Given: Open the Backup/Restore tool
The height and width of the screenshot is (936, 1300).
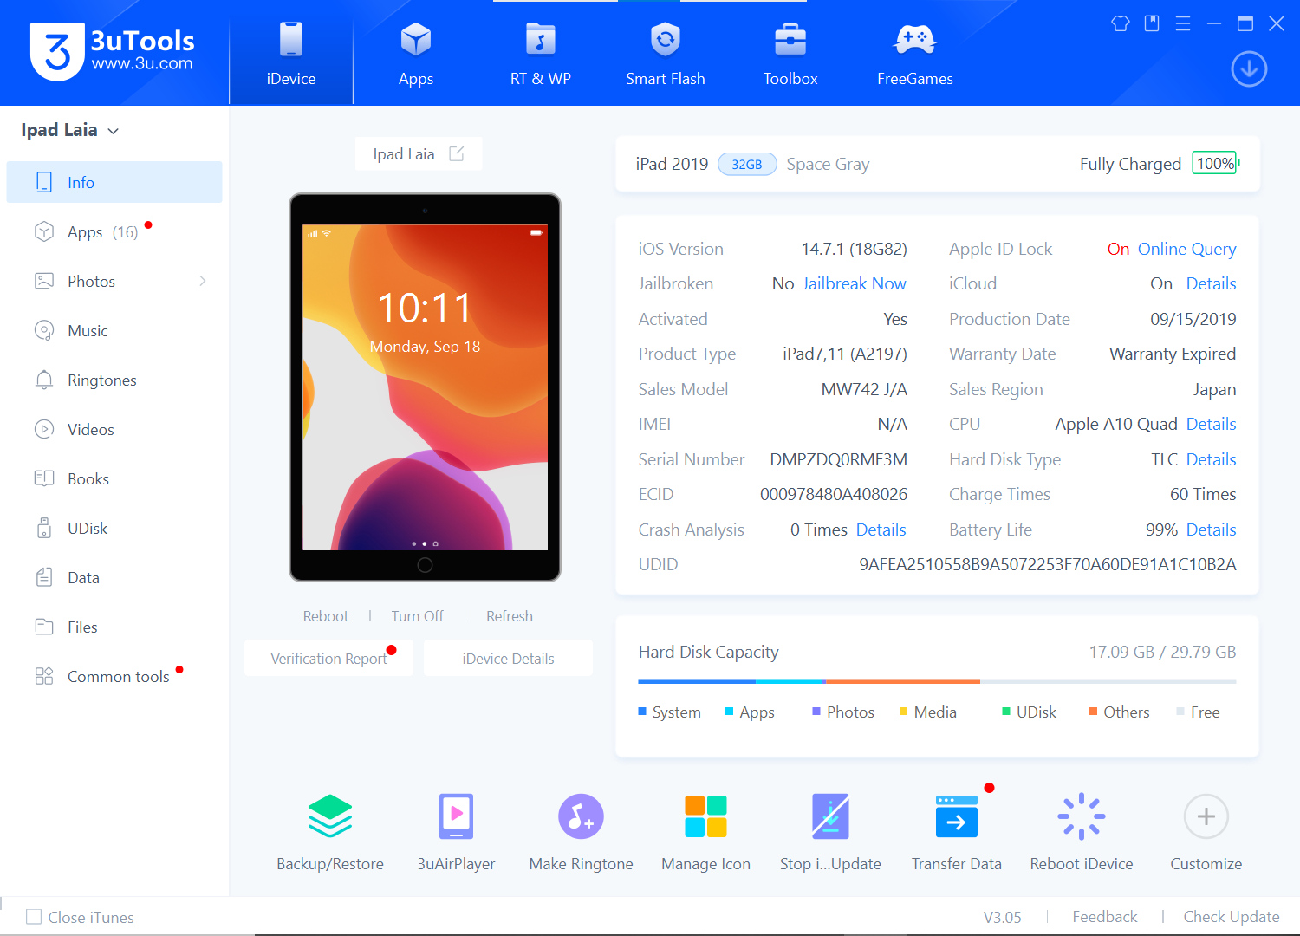Looking at the screenshot, I should click(330, 832).
